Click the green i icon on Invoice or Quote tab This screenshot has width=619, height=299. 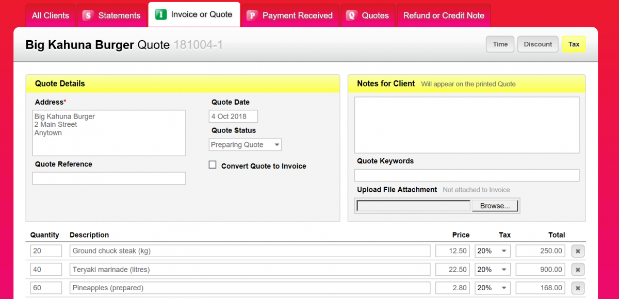click(160, 15)
